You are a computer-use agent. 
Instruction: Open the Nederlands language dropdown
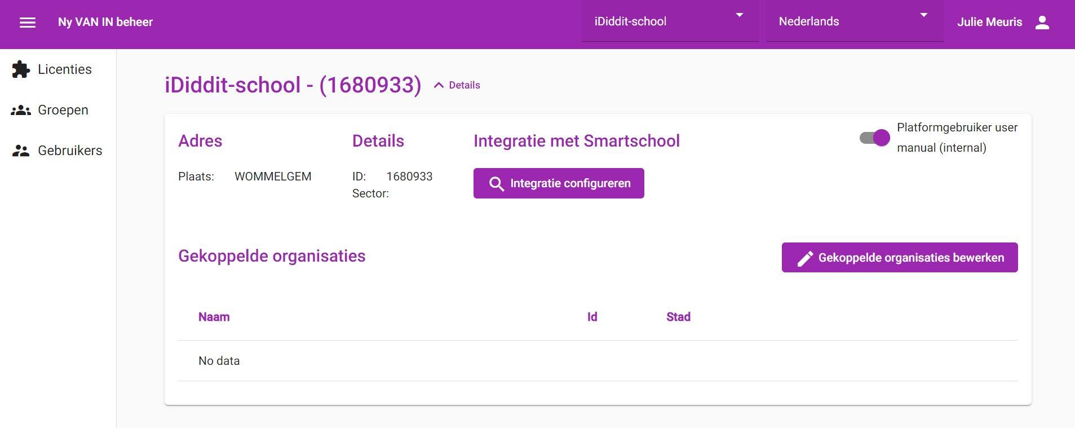pos(855,21)
